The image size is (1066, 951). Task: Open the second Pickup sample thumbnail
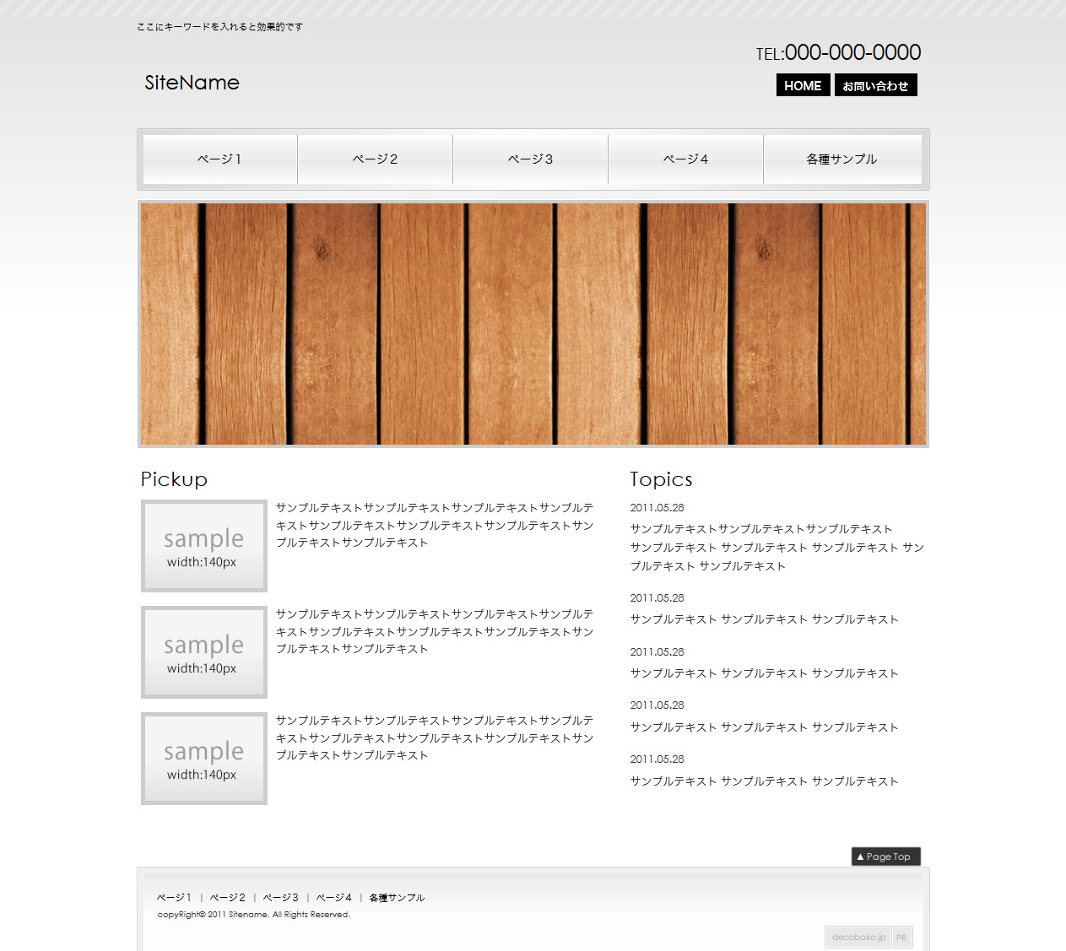[204, 652]
